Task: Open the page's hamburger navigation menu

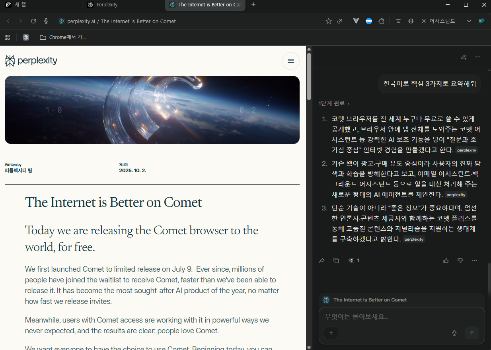Action: click(x=291, y=61)
